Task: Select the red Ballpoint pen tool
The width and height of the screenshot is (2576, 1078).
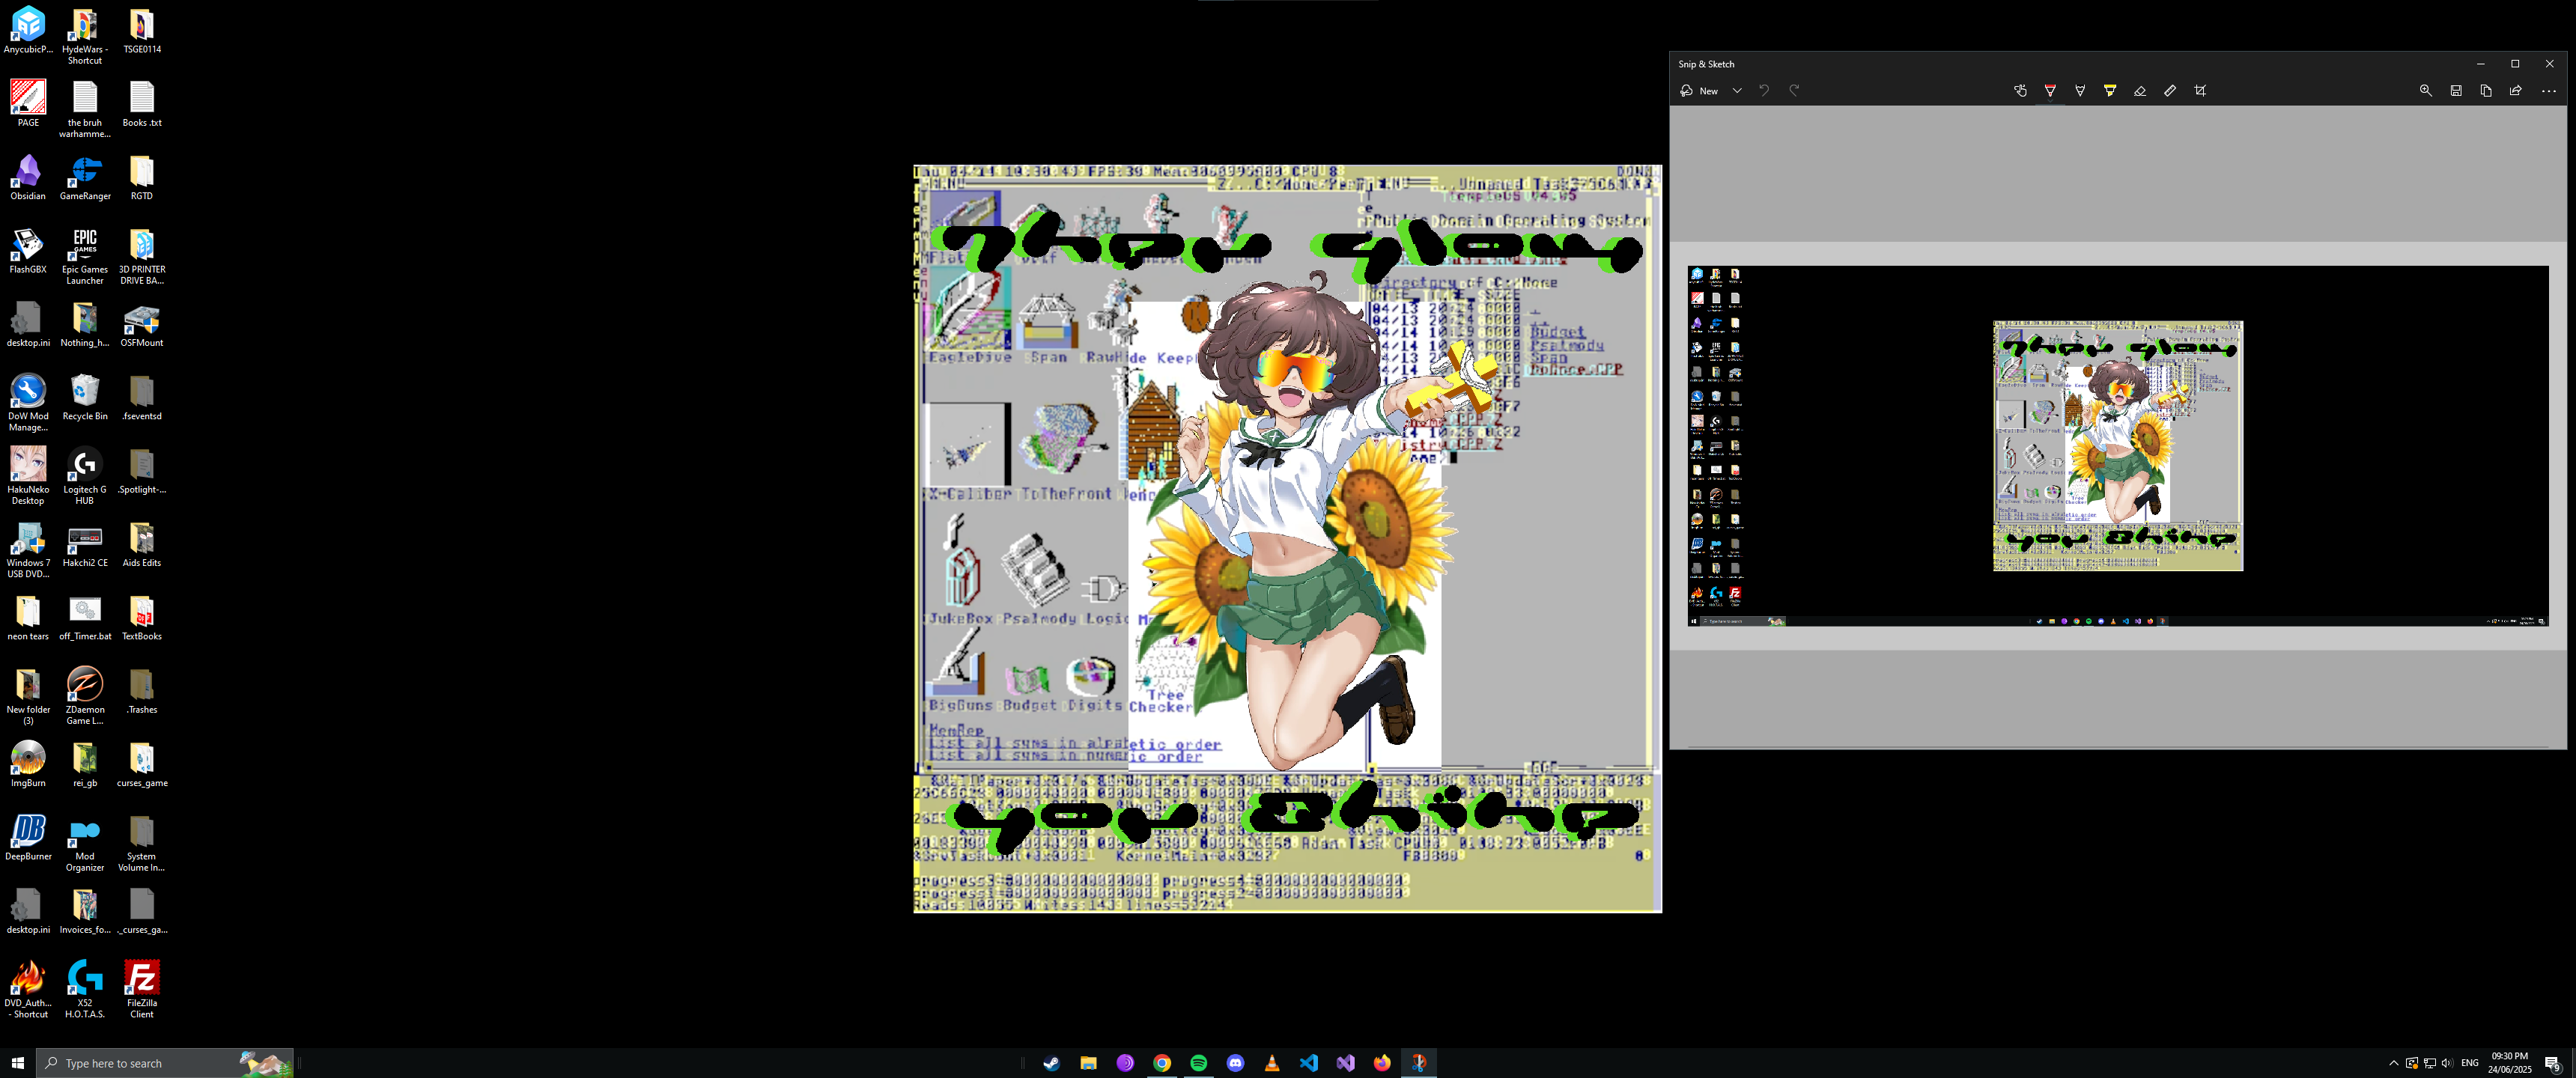Action: pyautogui.click(x=2050, y=91)
